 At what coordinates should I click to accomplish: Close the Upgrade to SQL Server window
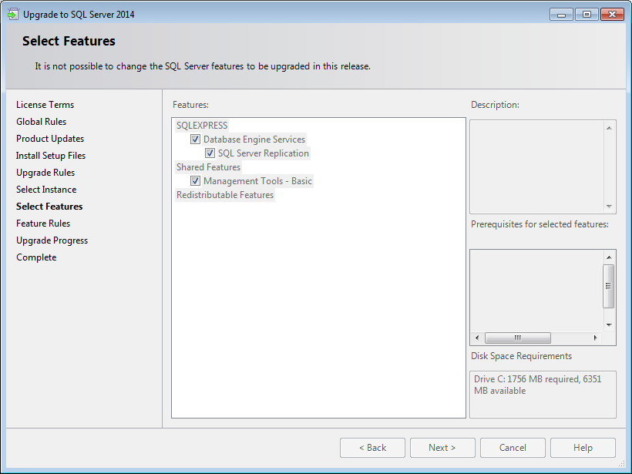coord(612,15)
